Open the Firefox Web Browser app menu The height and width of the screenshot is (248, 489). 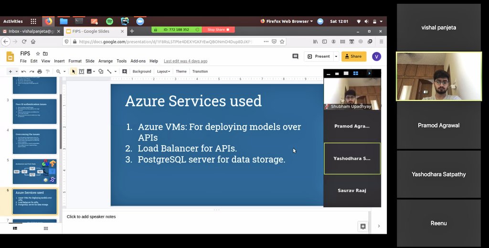click(x=287, y=21)
